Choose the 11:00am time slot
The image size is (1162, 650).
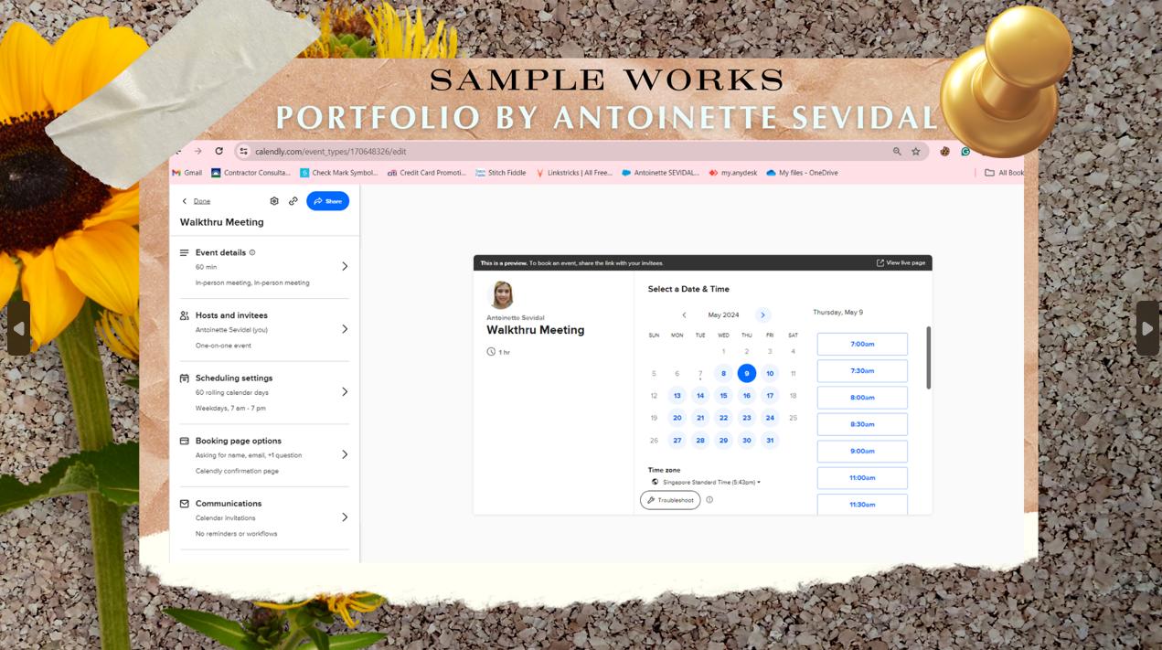pos(862,478)
